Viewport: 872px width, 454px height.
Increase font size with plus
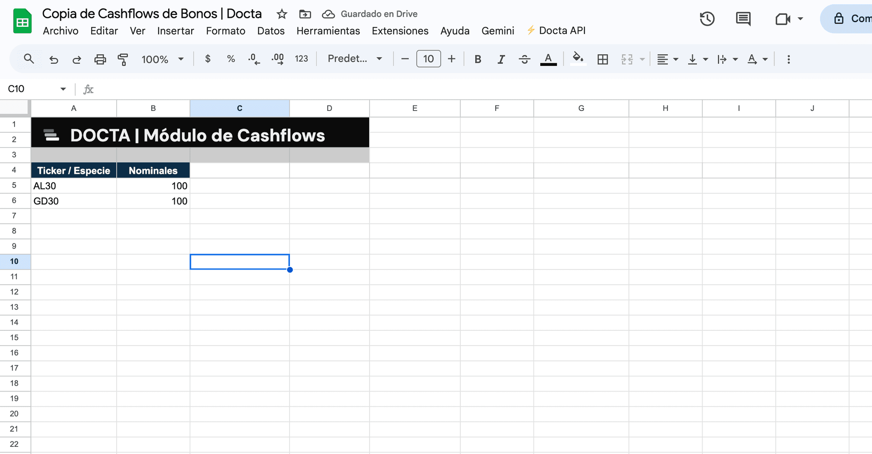452,59
